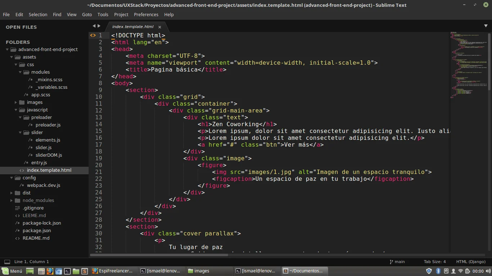
Task: Change the Tab Size: 4 setting
Action: [x=435, y=262]
